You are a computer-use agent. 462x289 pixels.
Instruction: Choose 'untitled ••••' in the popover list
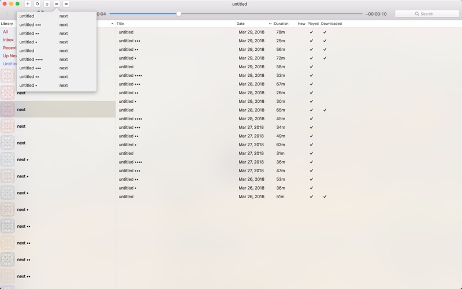click(31, 60)
